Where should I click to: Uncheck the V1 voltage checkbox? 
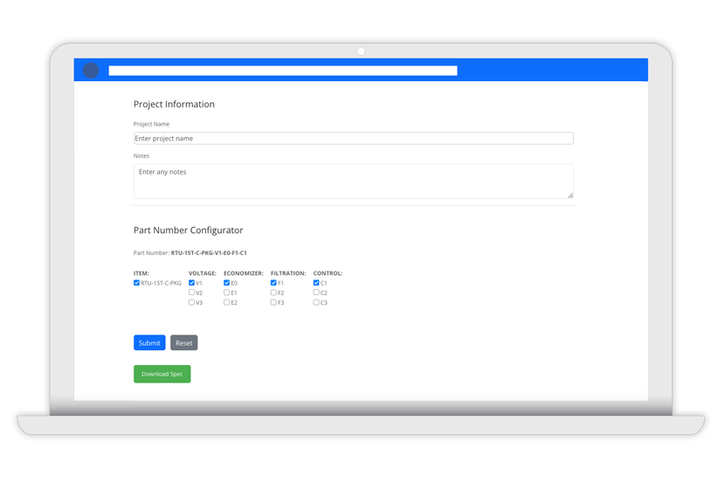point(192,283)
